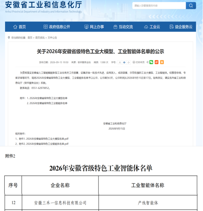Click the body line 1. 2026年安徽省级特色工业大模型名单
Image resolution: width=203 pixels, height=211 pixels.
point(47,98)
